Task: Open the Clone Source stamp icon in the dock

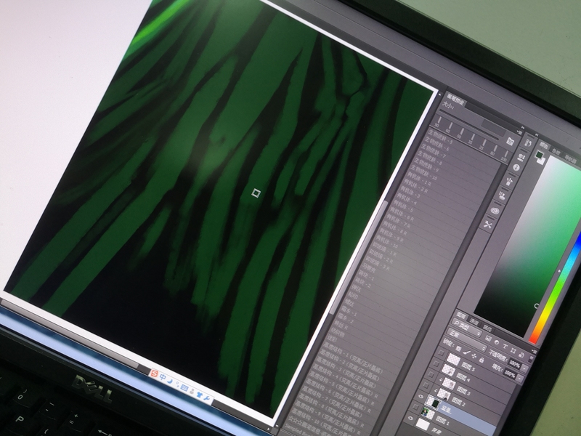Action: pos(502,195)
